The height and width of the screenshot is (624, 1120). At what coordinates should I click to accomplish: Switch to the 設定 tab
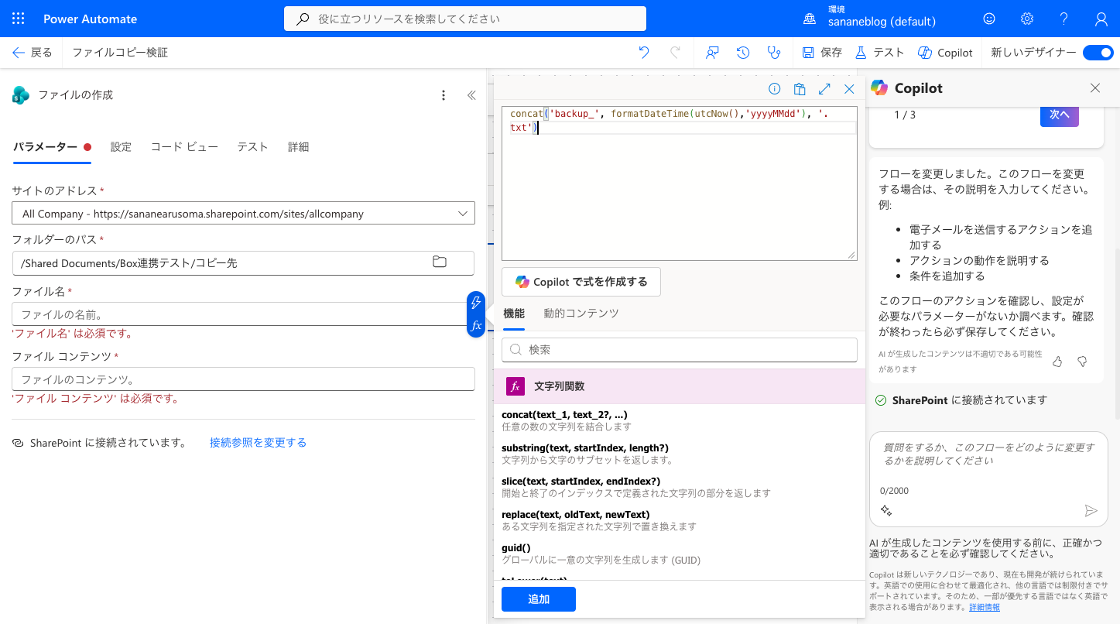tap(121, 147)
